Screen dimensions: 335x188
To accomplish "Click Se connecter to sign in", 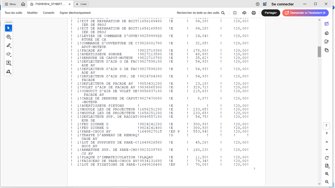I will (282, 4).
